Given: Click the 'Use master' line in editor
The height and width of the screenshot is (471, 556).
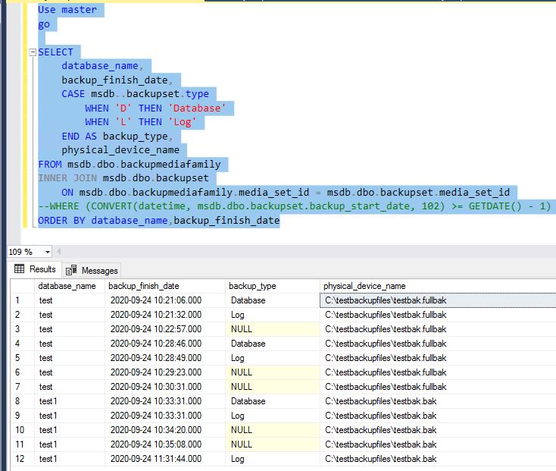Looking at the screenshot, I should (67, 10).
